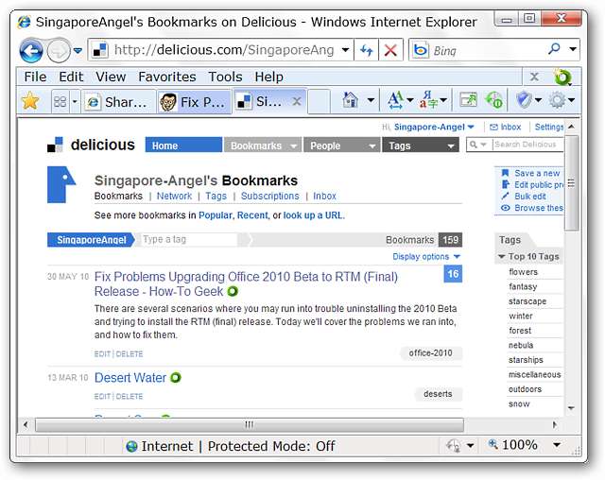Image resolution: width=605 pixels, height=480 pixels.
Task: Open the Favorites menu
Action: click(x=167, y=77)
